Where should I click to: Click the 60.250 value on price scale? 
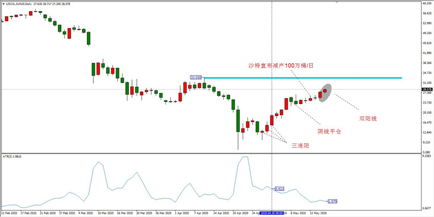tap(427, 3)
